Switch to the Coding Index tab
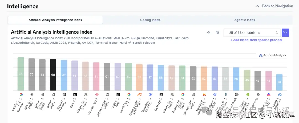This screenshot has width=299, height=123. click(150, 20)
